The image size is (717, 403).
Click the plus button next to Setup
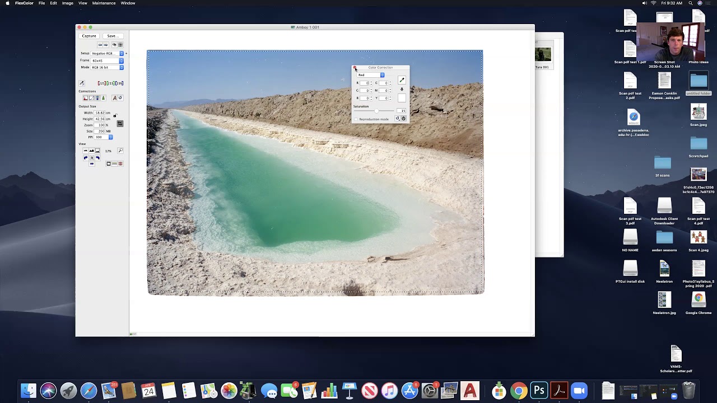click(x=126, y=54)
